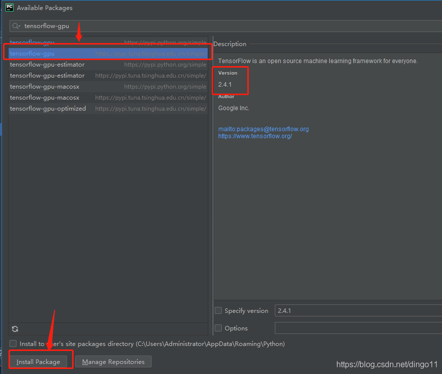Click the Install Package button

click(x=39, y=361)
